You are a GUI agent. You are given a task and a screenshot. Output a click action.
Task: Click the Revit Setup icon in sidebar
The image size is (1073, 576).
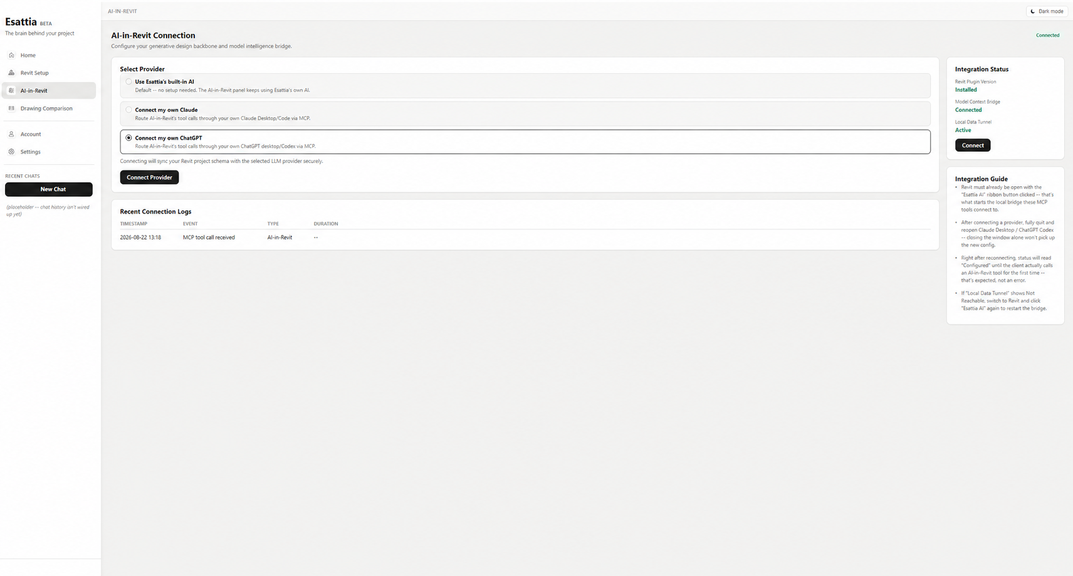pyautogui.click(x=11, y=73)
